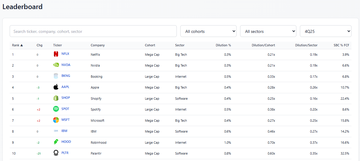
Task: Click the company name Booking
Action: coord(96,77)
